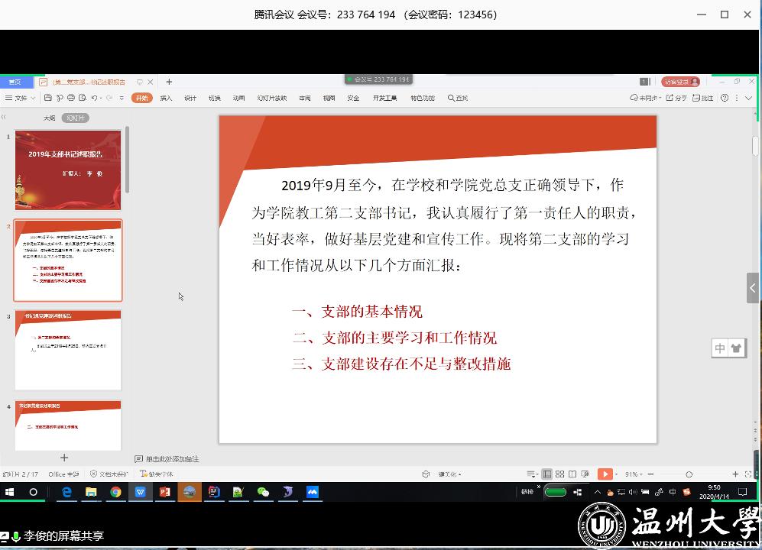Screen dimensions: 762x550
Task: Click the zoom slider in status bar
Action: tap(689, 474)
